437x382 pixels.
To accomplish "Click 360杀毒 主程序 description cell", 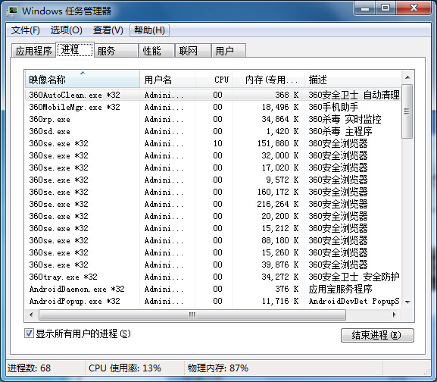I will [x=340, y=131].
